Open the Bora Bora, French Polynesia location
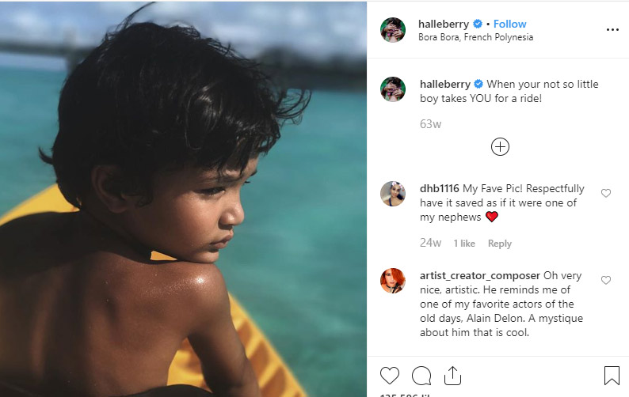Viewport: 629px width, 397px height. (475, 37)
